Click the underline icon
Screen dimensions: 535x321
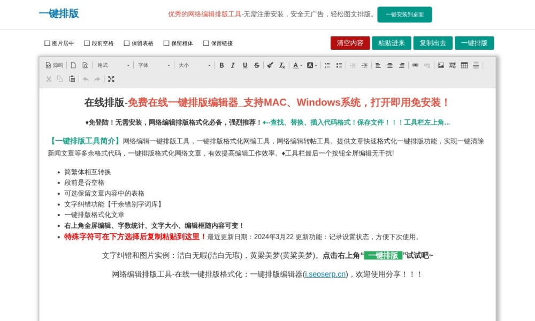pyautogui.click(x=244, y=65)
